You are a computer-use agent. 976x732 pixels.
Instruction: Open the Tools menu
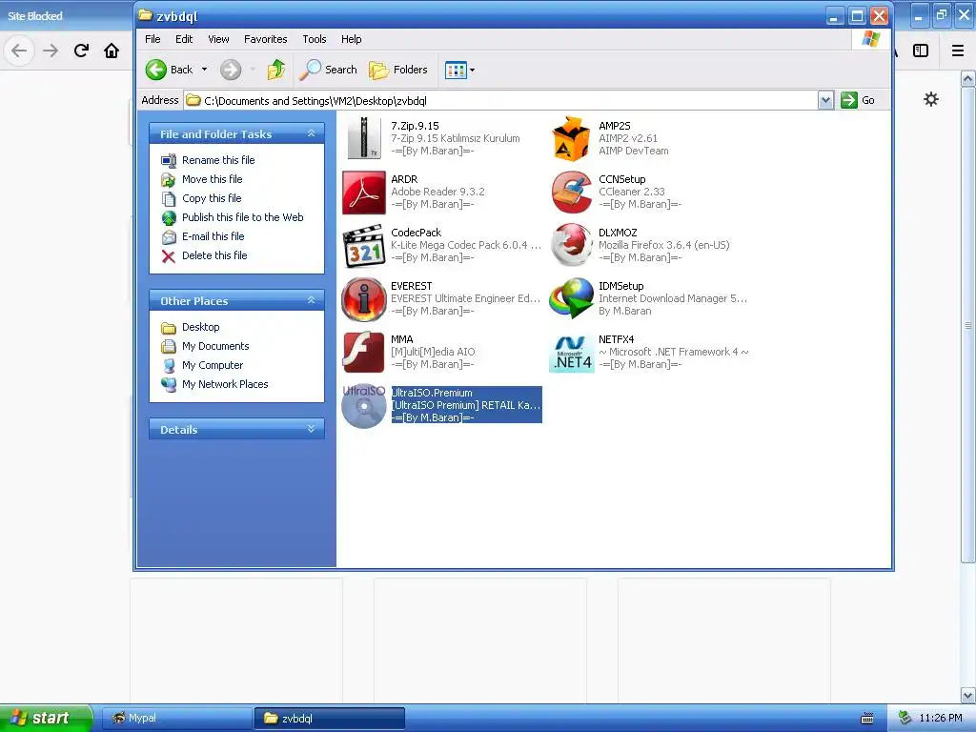point(315,39)
